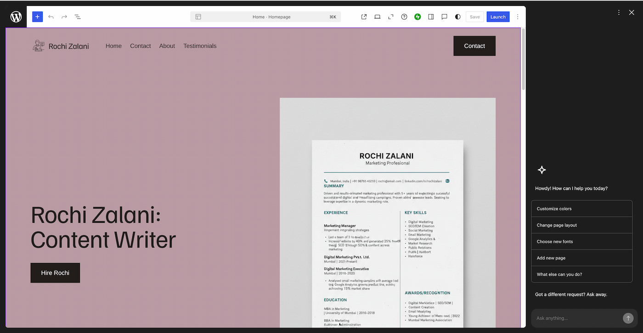The image size is (643, 333).
Task: Toggle zoom-out editing mode
Action: [390, 17]
